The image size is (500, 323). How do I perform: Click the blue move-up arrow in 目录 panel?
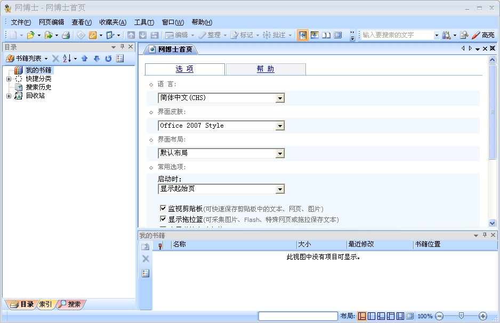(85, 59)
